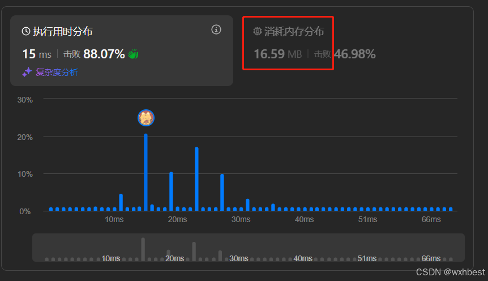Click the 66ms label on main x-axis

[431, 219]
